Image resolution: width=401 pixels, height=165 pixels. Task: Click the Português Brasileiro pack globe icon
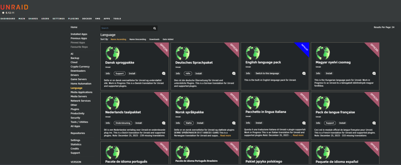pos(182,153)
